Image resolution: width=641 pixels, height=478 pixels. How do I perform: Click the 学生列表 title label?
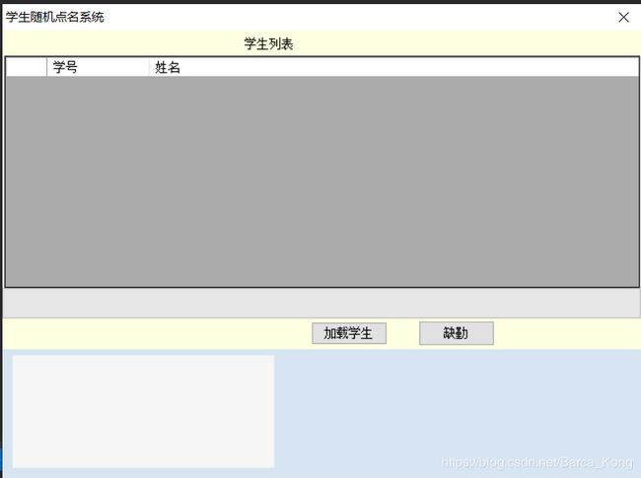(268, 43)
